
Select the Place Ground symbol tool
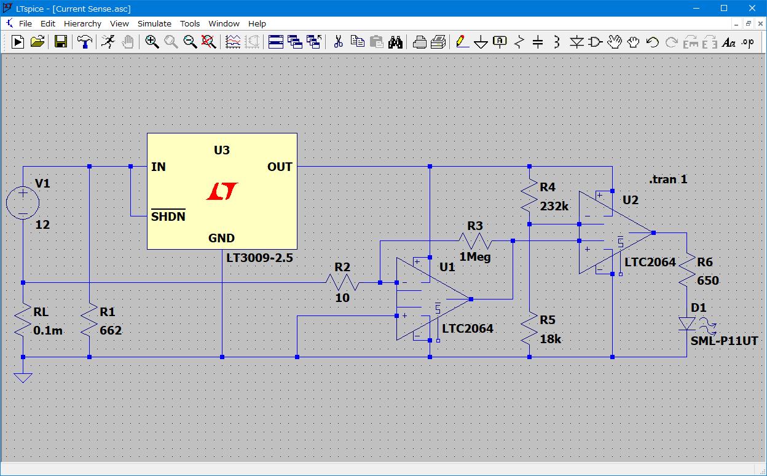click(x=481, y=42)
